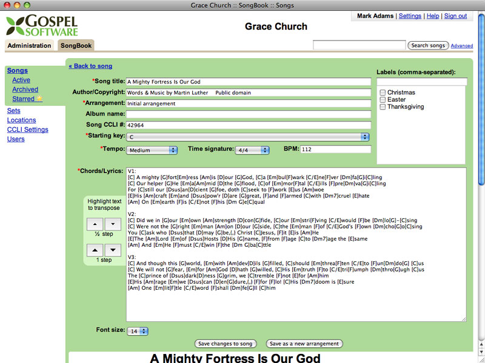
Task: Click the Chords/Lyrics textarea resize handle
Action: 464,319
